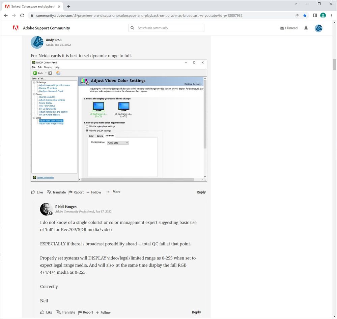Image resolution: width=337 pixels, height=319 pixels.
Task: Reply to Andy 1968's post
Action: (201, 192)
